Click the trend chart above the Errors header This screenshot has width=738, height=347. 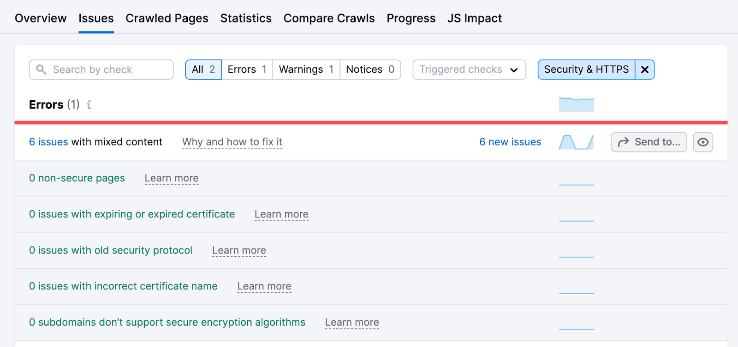click(576, 104)
